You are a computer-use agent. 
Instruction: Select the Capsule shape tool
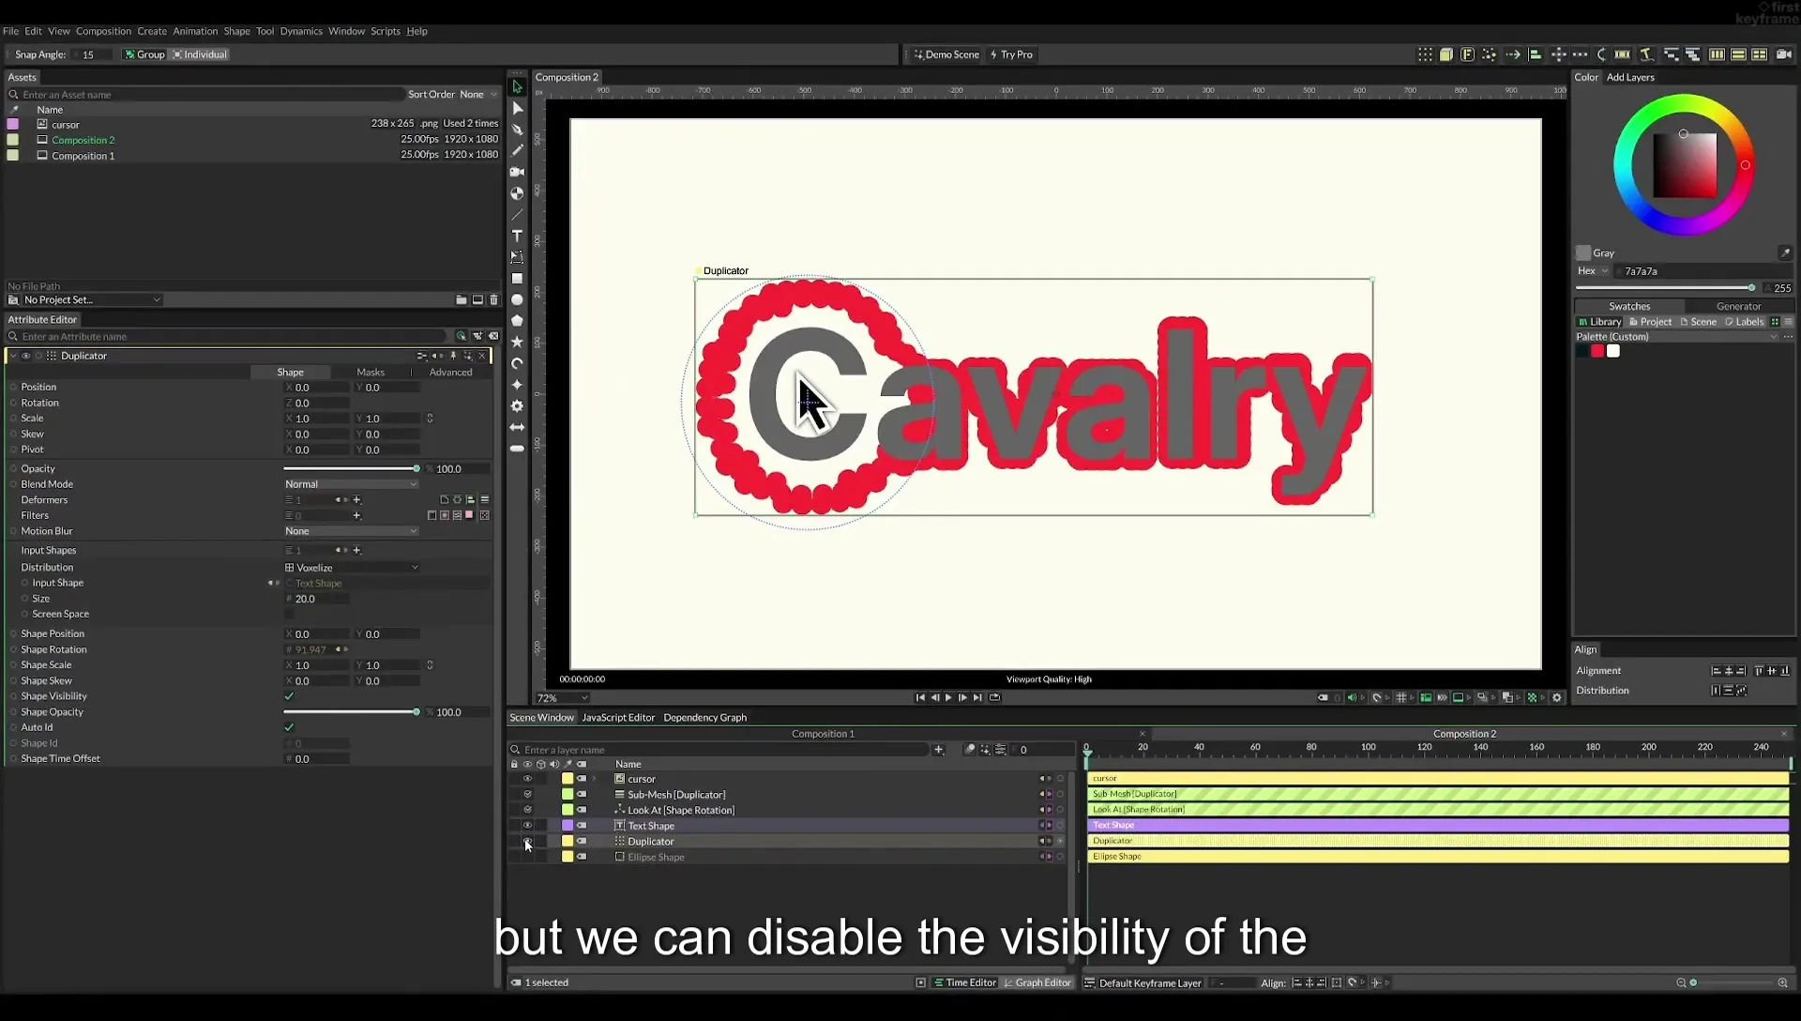coord(517,449)
